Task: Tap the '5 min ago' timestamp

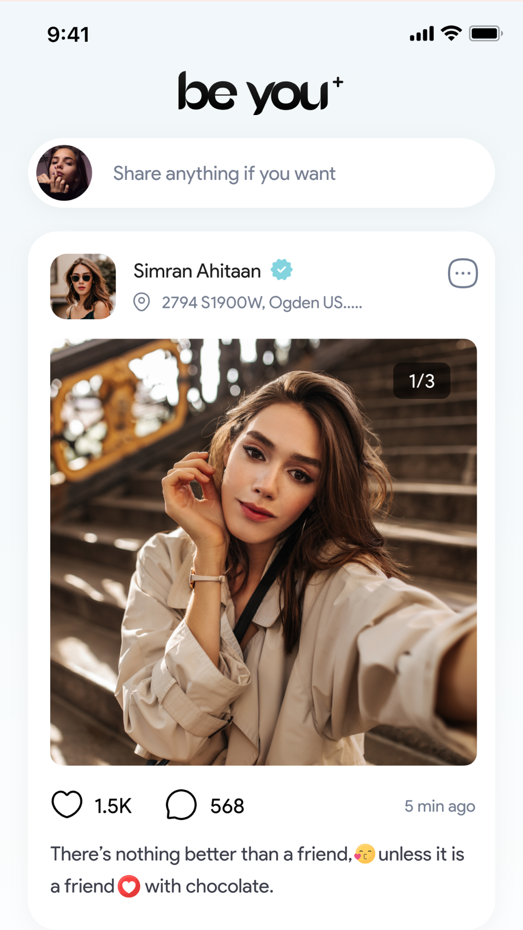Action: [439, 806]
